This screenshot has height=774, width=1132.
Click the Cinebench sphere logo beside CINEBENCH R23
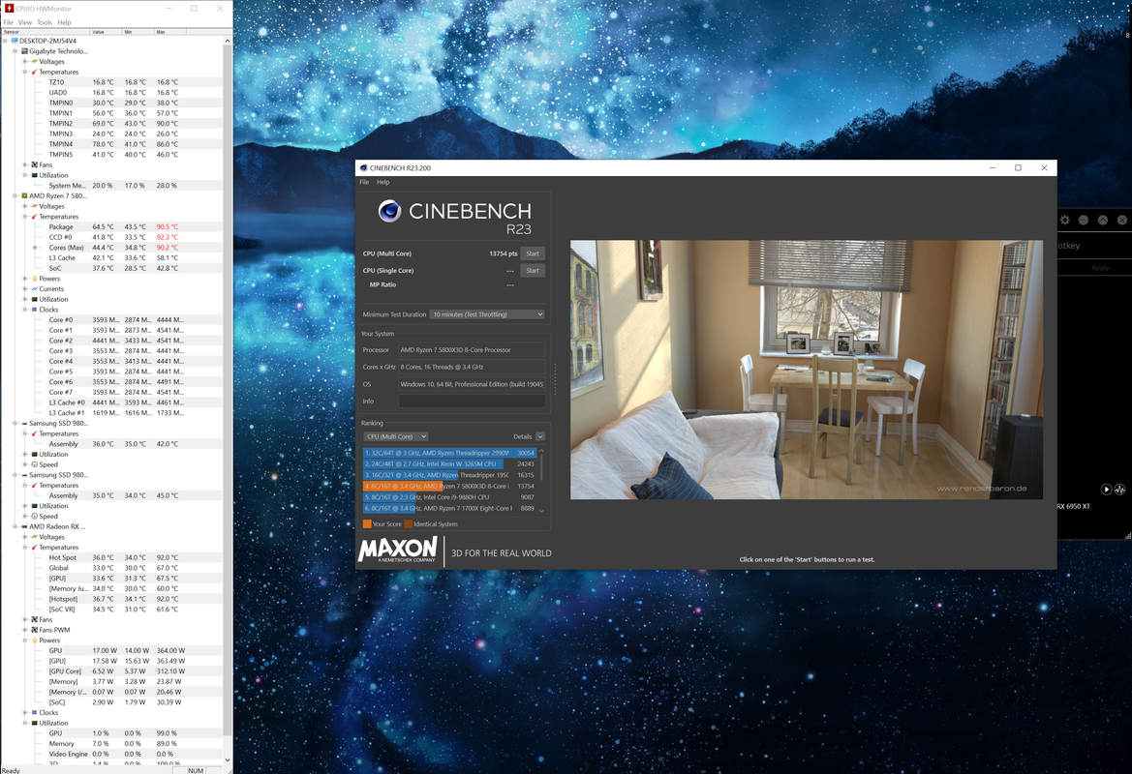coord(390,211)
